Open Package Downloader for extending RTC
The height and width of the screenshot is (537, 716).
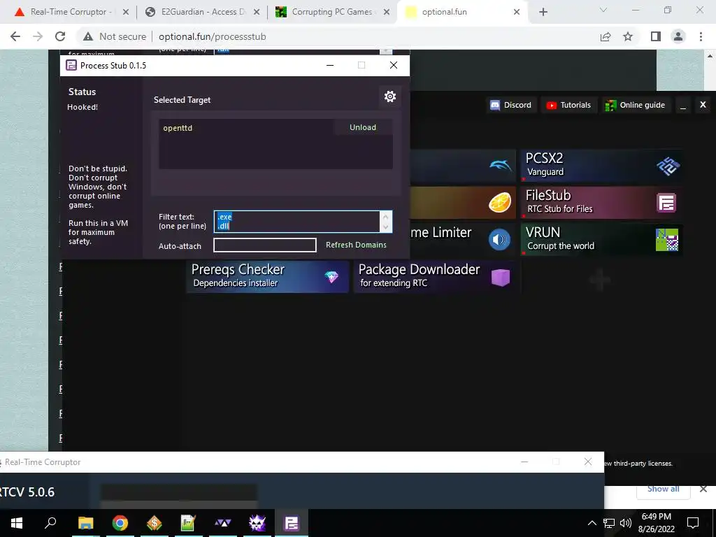[435, 276]
